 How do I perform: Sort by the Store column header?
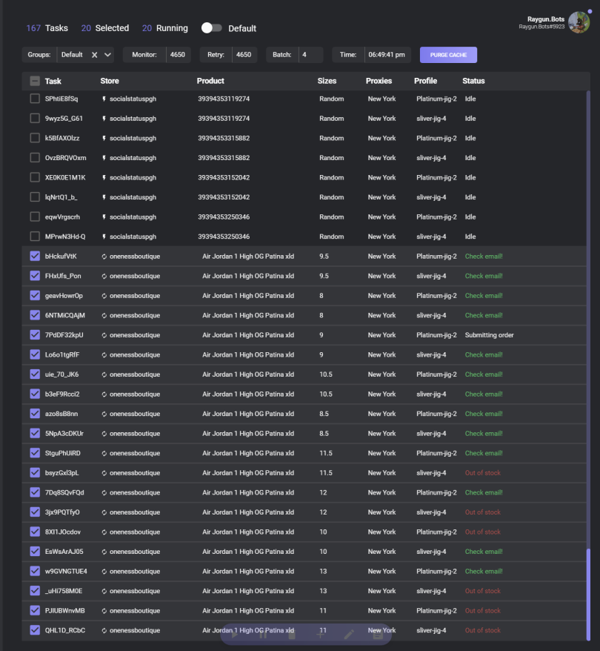pyautogui.click(x=110, y=81)
